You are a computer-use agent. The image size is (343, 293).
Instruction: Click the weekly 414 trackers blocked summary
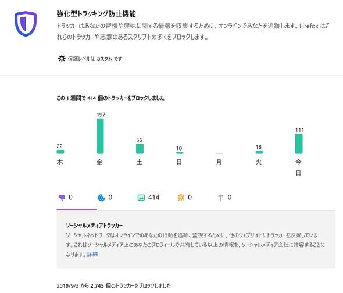pyautogui.click(x=110, y=98)
